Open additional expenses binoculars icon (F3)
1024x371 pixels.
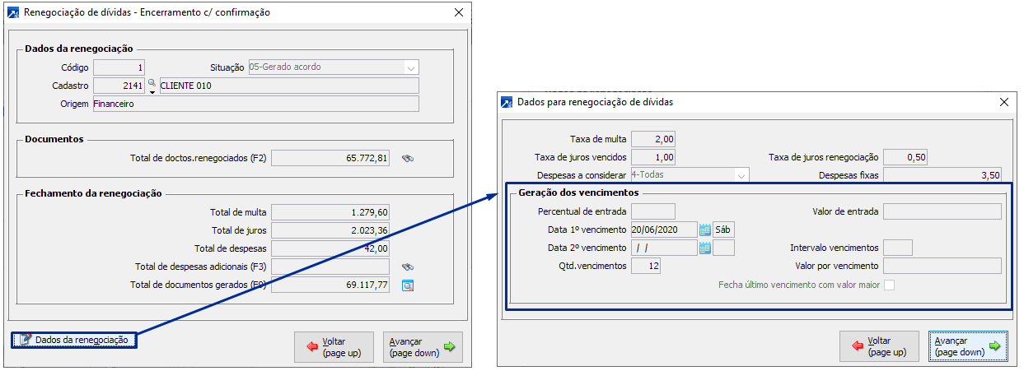tap(407, 267)
